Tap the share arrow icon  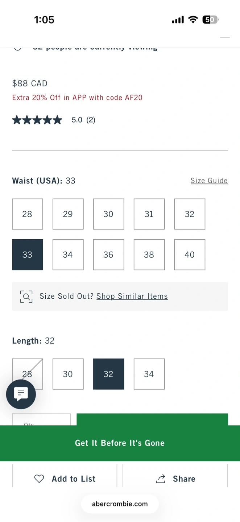pyautogui.click(x=161, y=479)
